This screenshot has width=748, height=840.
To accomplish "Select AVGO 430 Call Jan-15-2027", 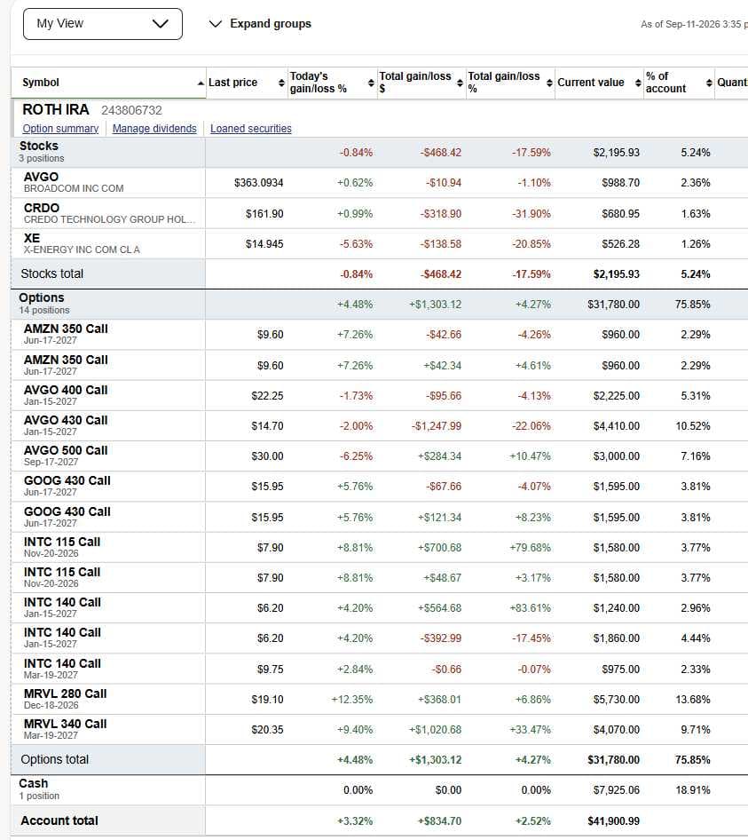I will 66,421.
